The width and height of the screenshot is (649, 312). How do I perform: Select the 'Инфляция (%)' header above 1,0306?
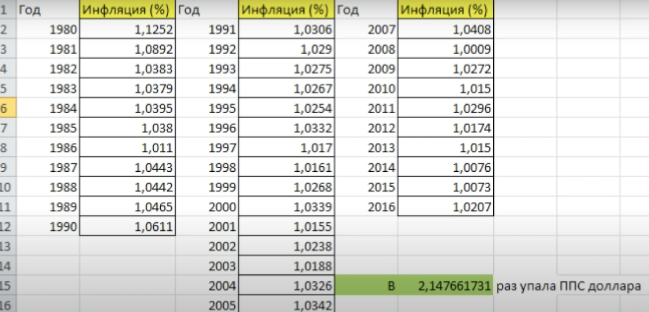(x=286, y=10)
